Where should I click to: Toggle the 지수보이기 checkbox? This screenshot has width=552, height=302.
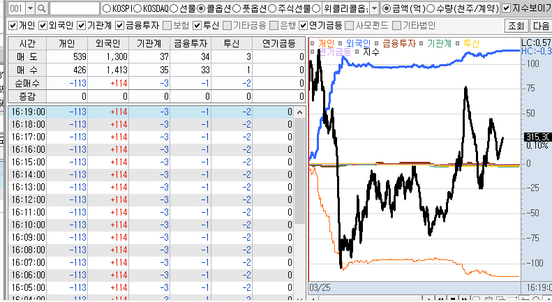[x=507, y=8]
